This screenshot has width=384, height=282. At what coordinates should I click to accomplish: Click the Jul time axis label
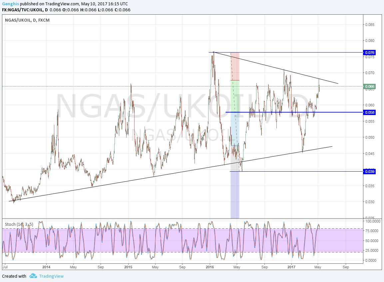pos(5,267)
